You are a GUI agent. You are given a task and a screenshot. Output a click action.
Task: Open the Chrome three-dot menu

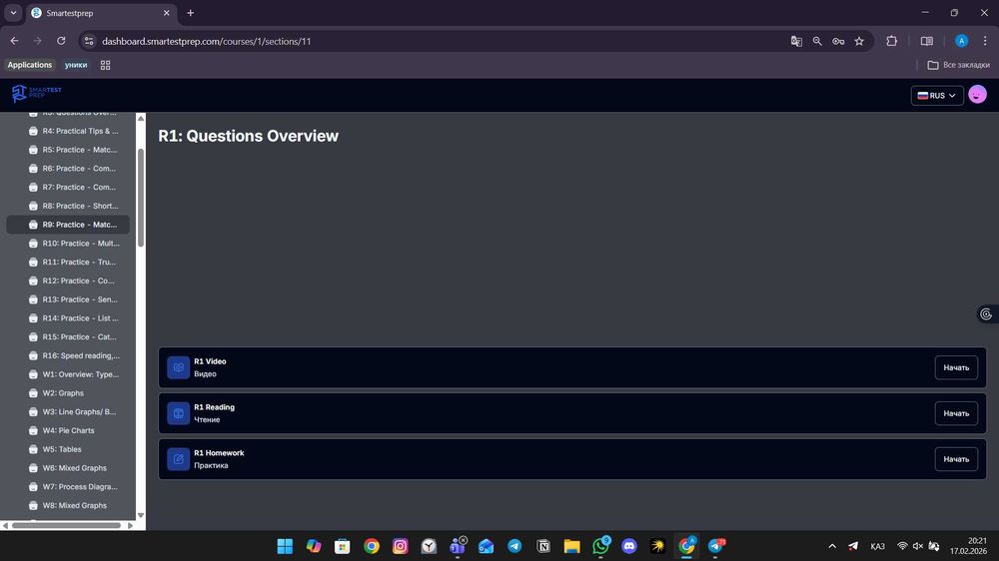tap(985, 41)
